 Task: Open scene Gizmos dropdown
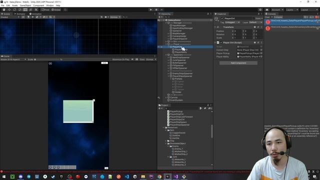[x=115, y=17]
